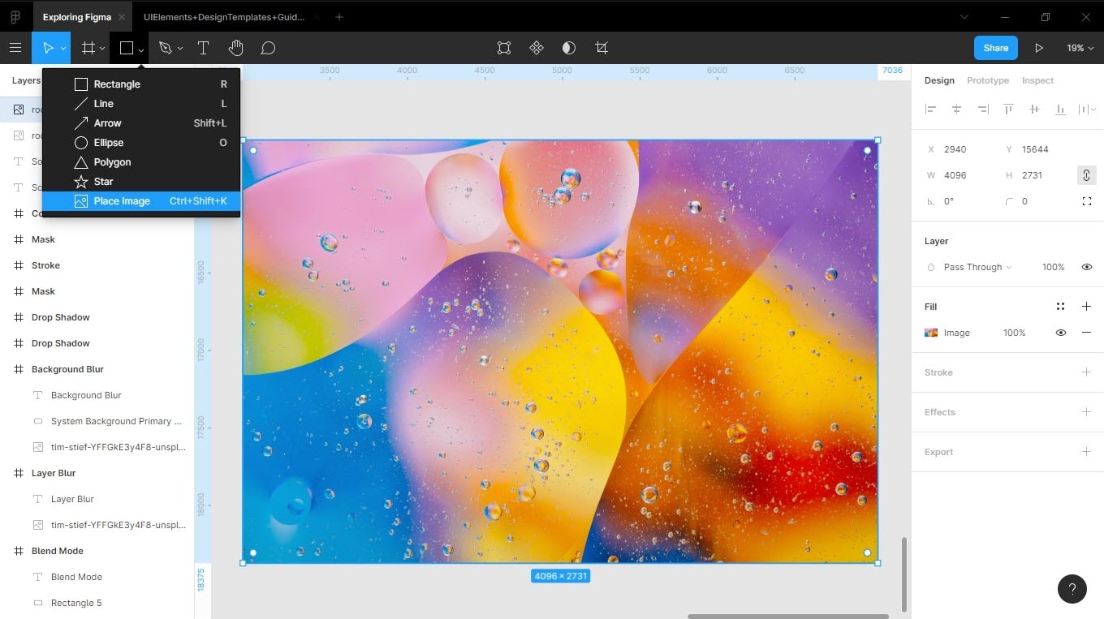Add a new Stroke with plus

1086,372
